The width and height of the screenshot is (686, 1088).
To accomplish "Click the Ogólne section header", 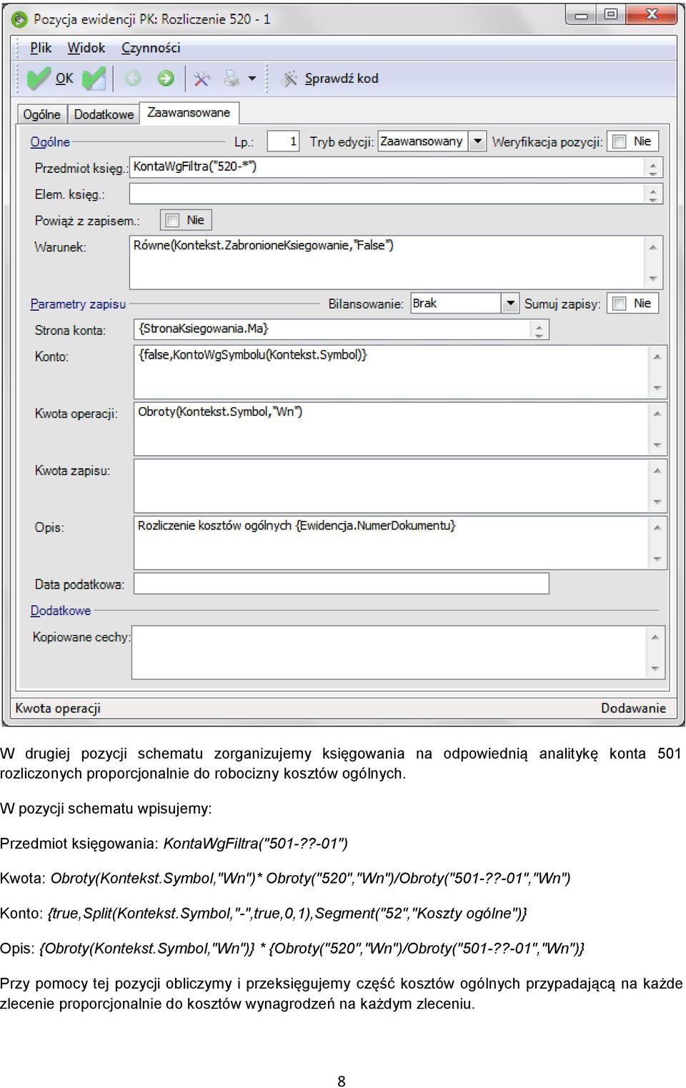I will 50,142.
